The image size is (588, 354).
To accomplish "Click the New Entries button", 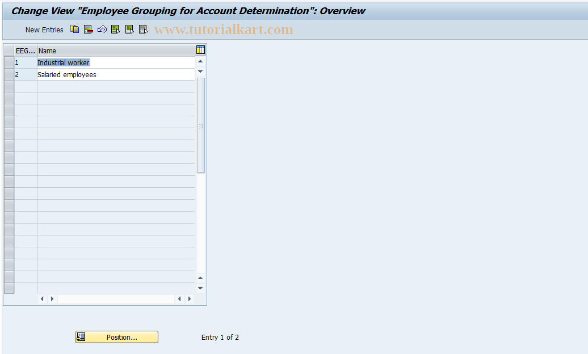I will [x=44, y=29].
